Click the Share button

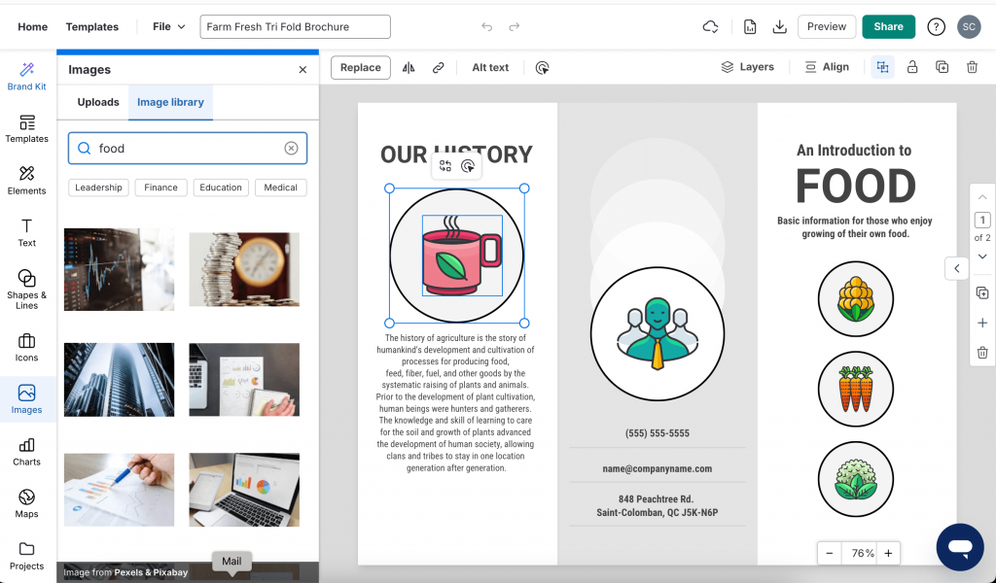888,27
